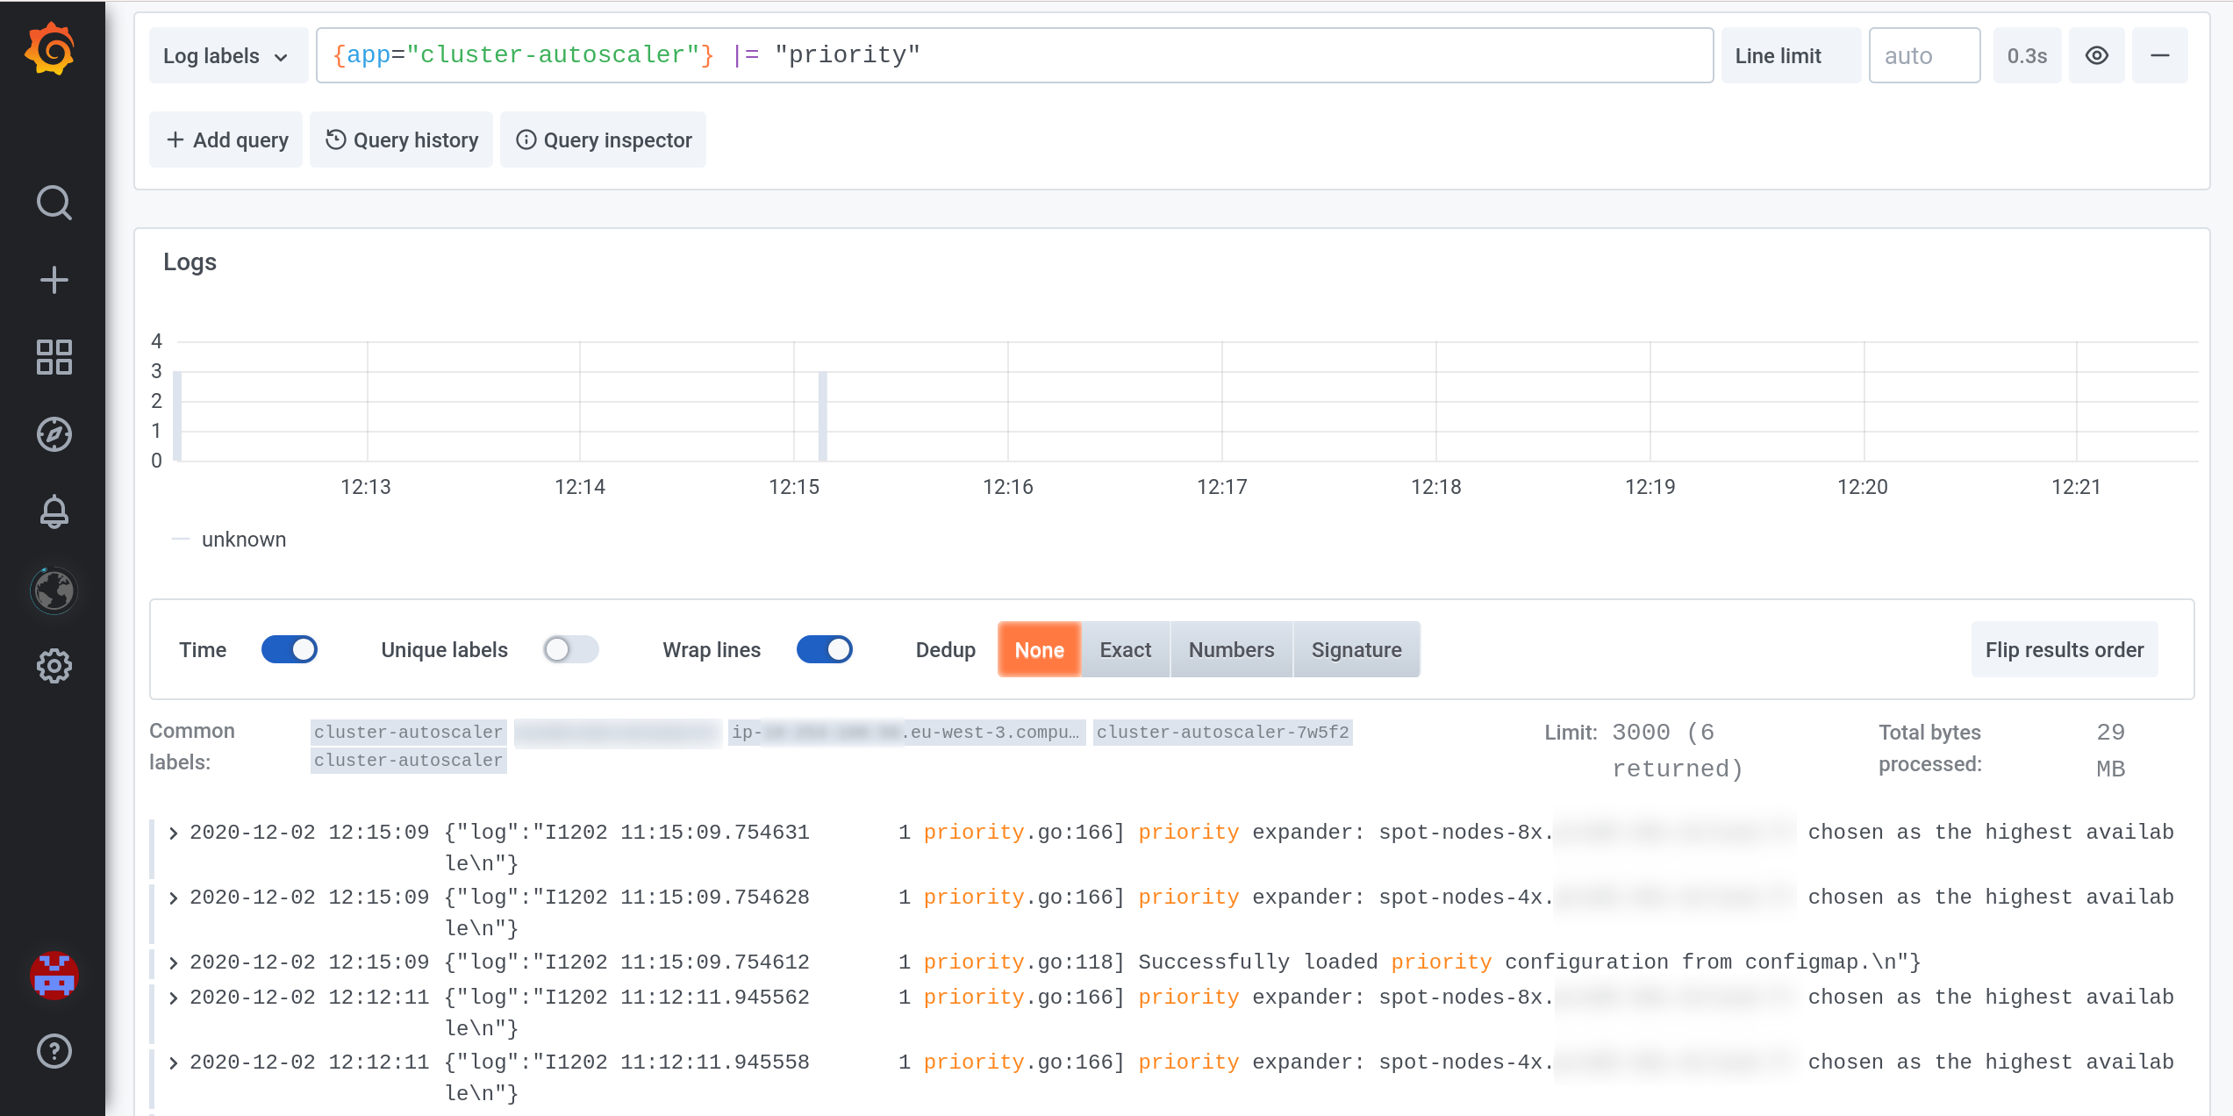Expand the first log entry at 12:15:09
The width and height of the screenshot is (2233, 1116).
(x=173, y=832)
